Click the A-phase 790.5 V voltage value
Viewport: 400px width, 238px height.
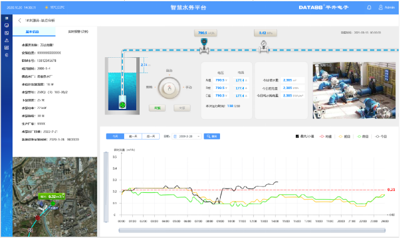221,80
